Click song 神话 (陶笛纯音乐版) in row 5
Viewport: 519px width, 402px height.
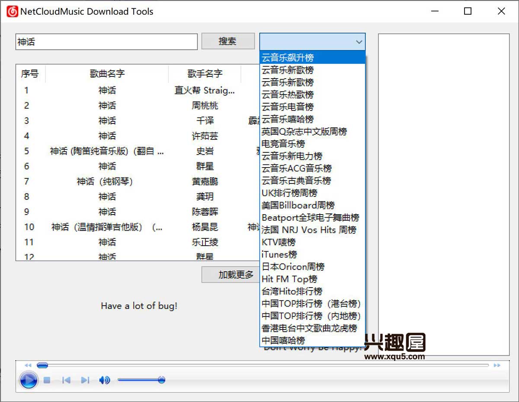tap(107, 151)
